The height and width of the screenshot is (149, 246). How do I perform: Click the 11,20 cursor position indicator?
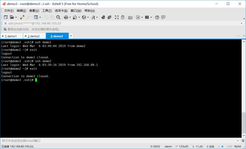click(198, 146)
